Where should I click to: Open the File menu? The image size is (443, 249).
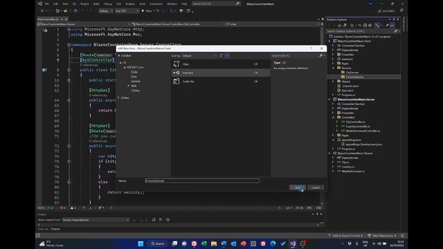click(x=47, y=4)
